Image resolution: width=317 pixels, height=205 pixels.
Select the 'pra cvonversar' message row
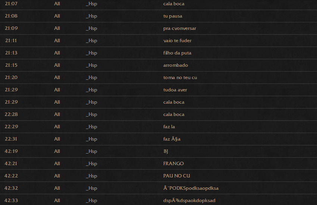[x=158, y=28]
